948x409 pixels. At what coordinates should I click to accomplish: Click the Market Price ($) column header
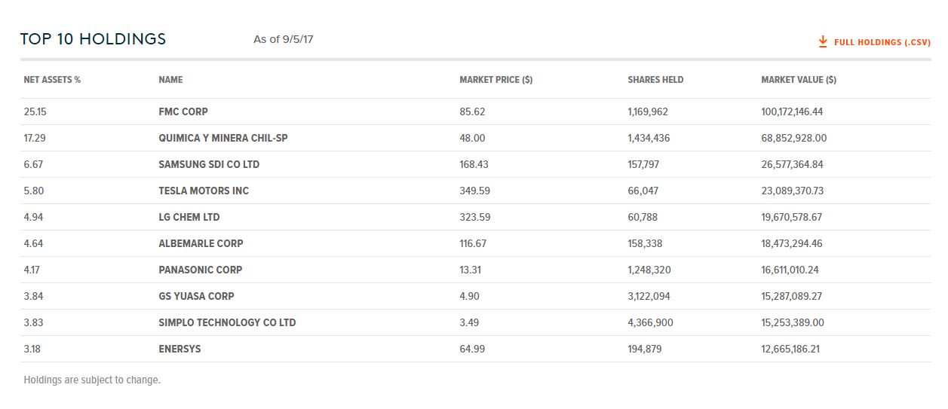coord(495,80)
